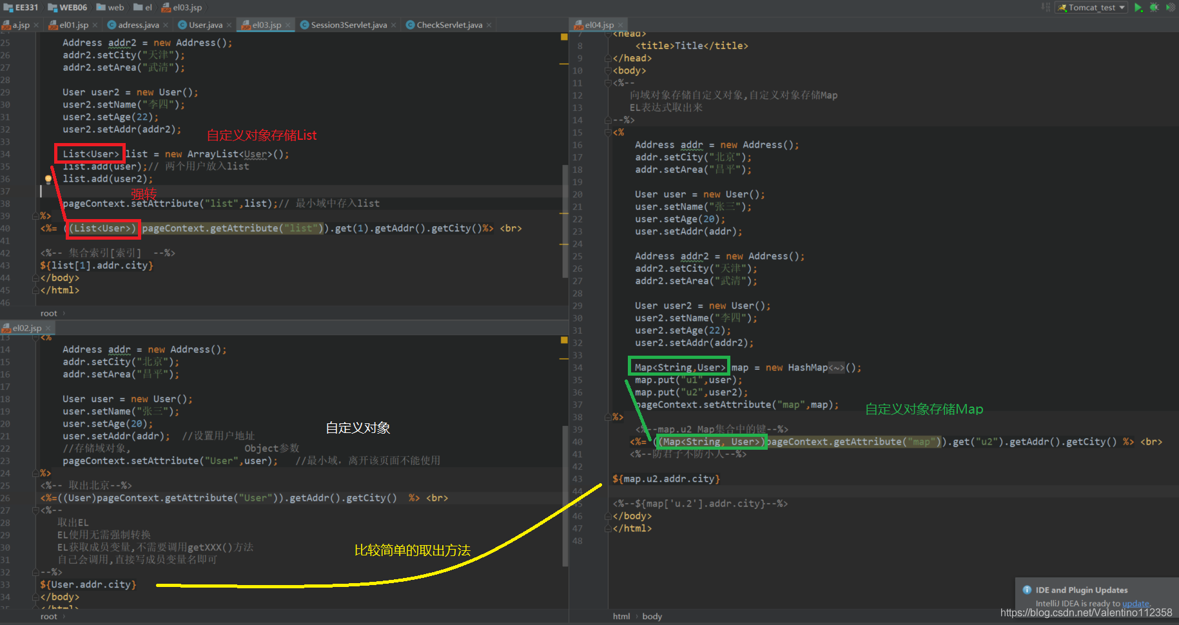Start debugging with the bug icon
Viewport: 1179px width, 625px height.
[x=1154, y=7]
